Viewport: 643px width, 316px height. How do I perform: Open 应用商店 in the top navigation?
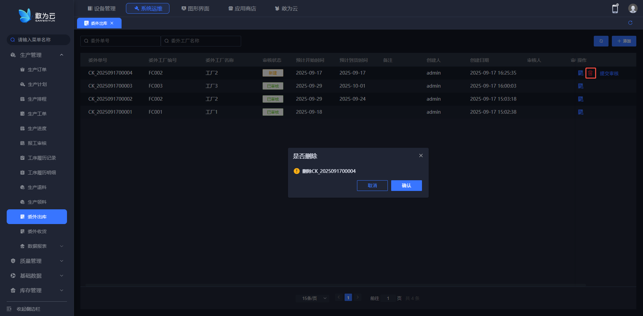(x=242, y=8)
